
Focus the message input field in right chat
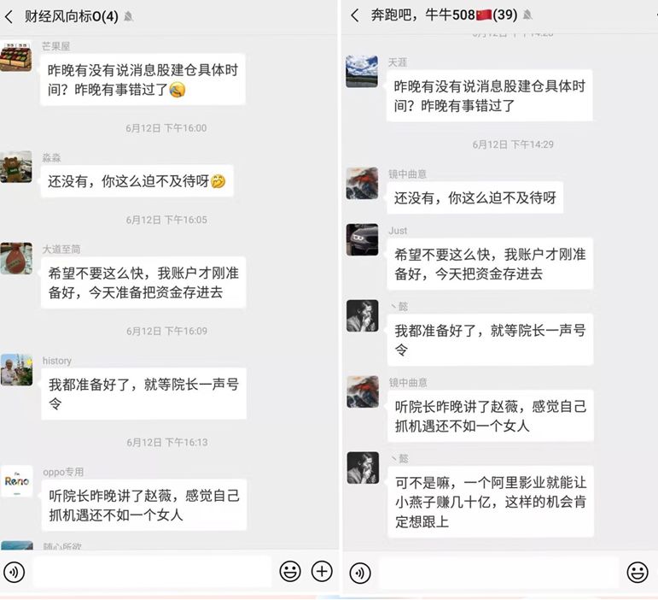pos(498,573)
